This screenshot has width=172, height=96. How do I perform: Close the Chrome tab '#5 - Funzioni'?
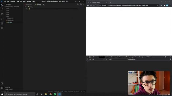(x=107, y=2)
